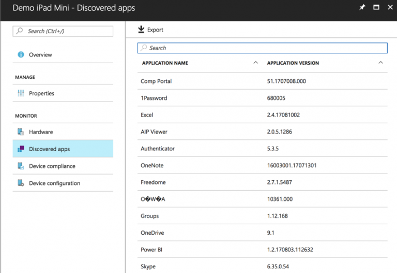Viewport: 397px width, 273px height.
Task: Click the MANAGE section heading
Action: (x=25, y=77)
